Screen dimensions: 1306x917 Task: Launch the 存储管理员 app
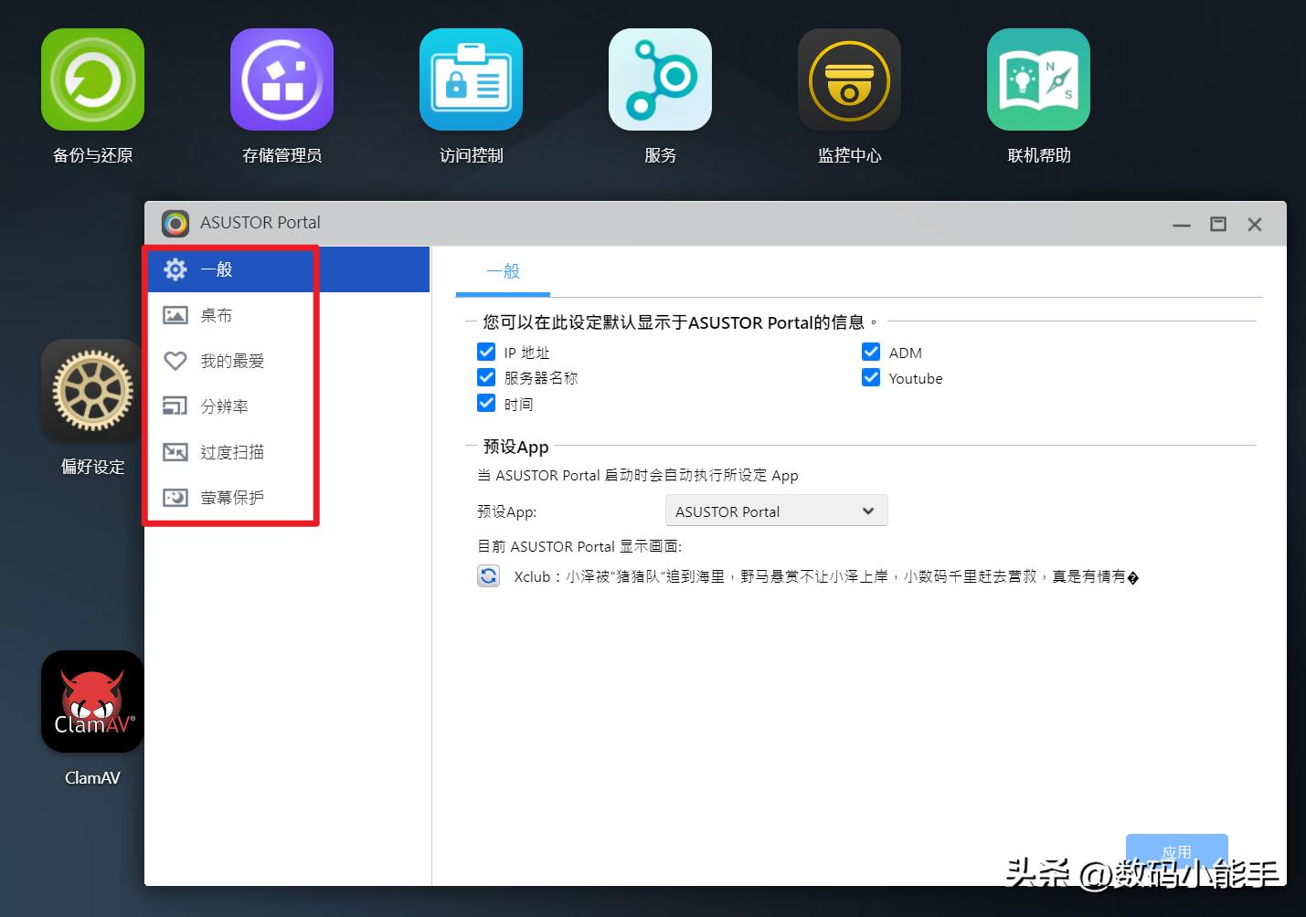pos(281,79)
